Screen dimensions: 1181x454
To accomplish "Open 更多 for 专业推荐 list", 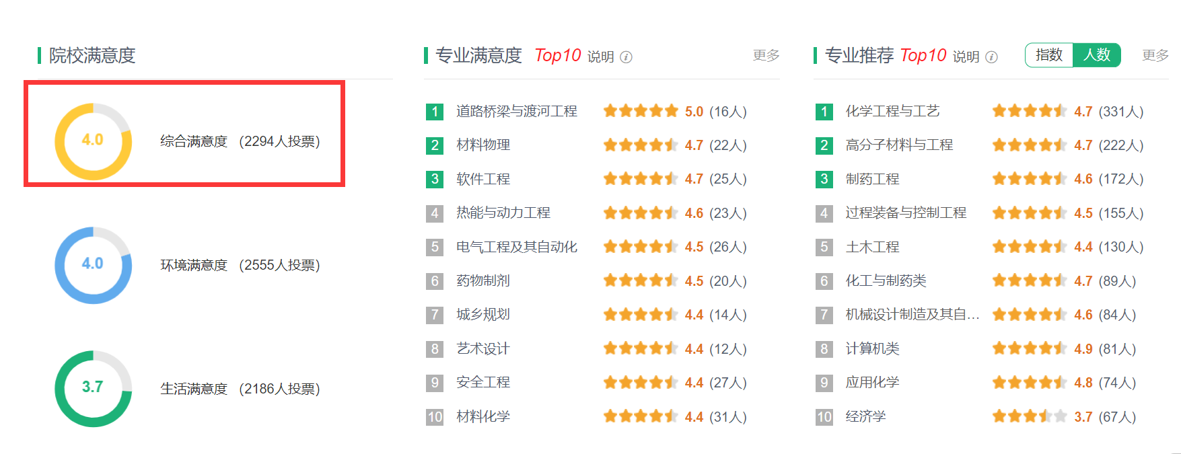I will pos(1155,55).
